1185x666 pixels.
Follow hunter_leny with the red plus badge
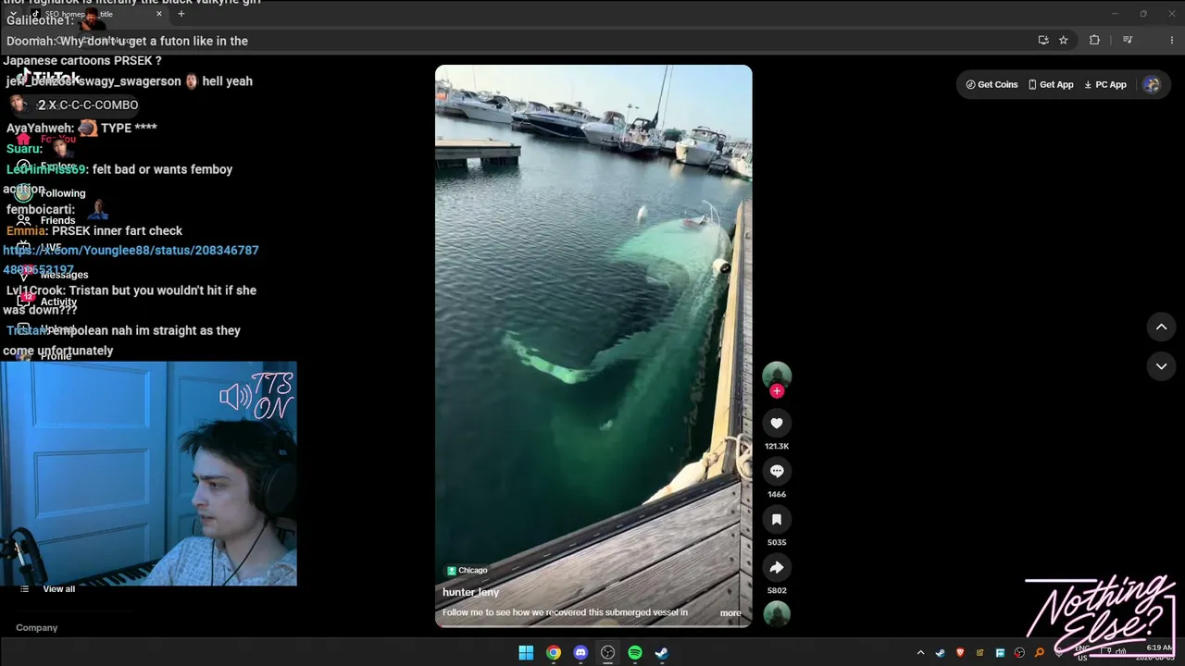tap(777, 391)
